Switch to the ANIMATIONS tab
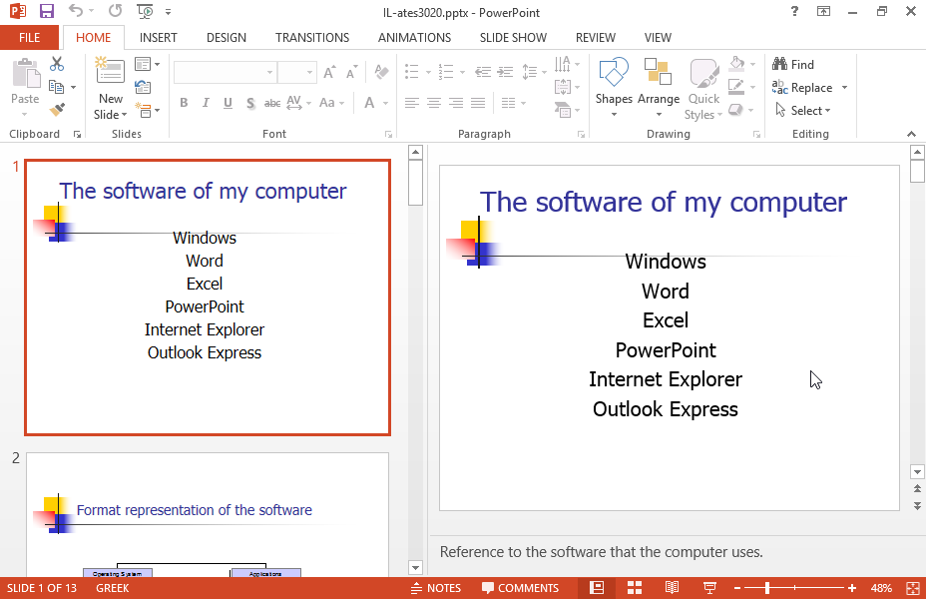 pyautogui.click(x=414, y=38)
